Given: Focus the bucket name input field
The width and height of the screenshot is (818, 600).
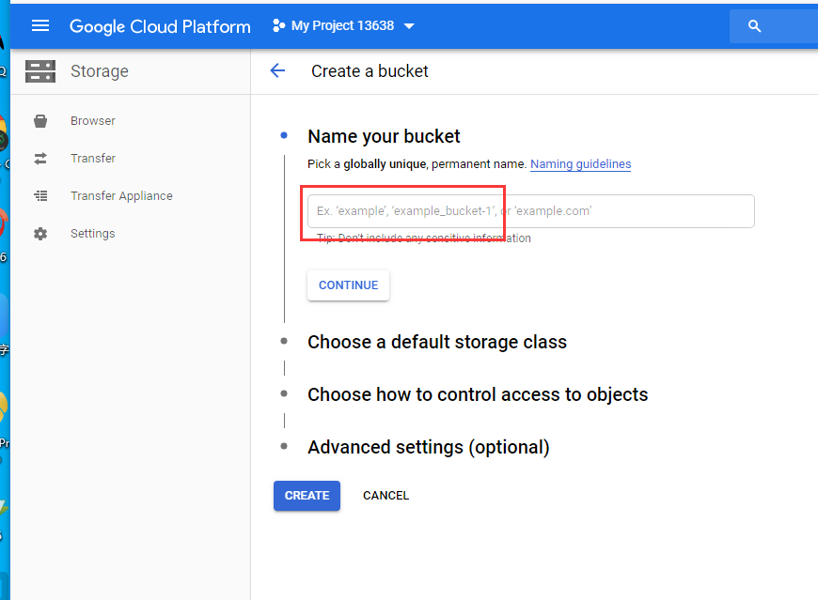Looking at the screenshot, I should click(x=531, y=211).
